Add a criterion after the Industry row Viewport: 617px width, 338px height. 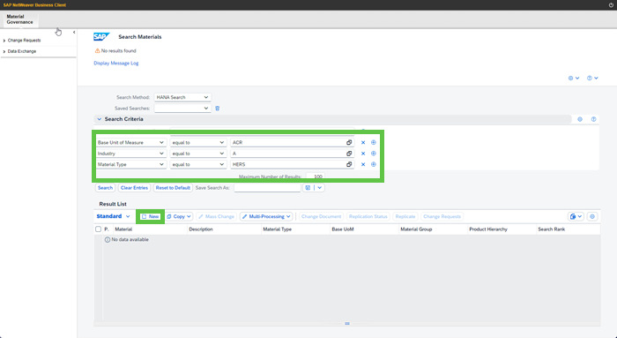point(374,154)
